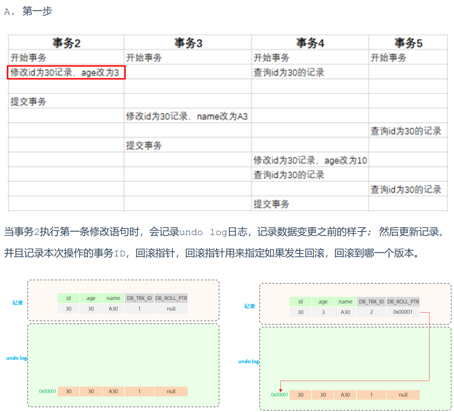Click the "记录" label of the left diagram

(17, 303)
